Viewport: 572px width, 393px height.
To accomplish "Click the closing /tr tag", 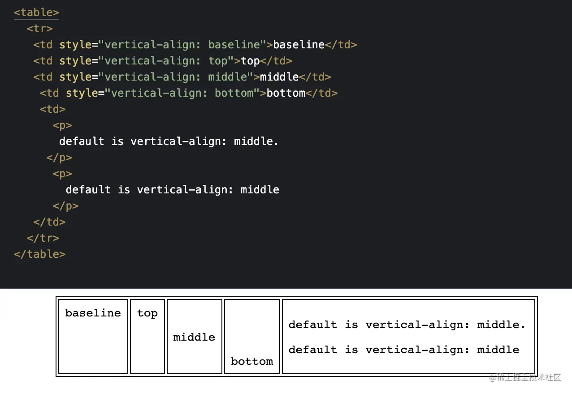I will 43,238.
